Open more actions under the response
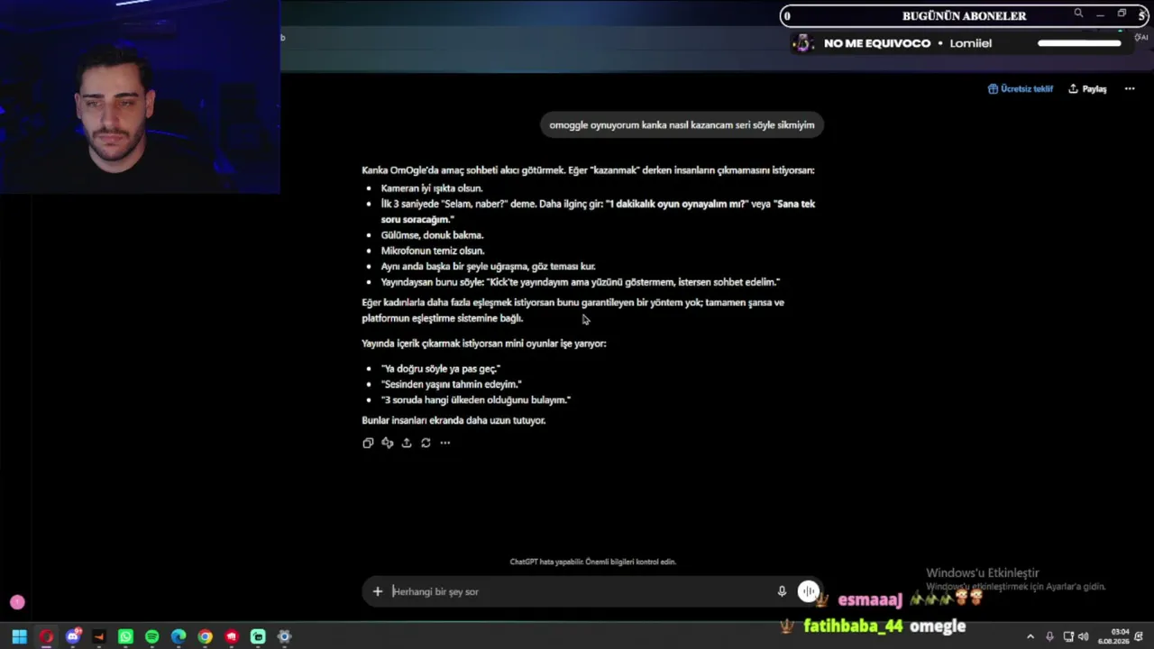 point(444,443)
